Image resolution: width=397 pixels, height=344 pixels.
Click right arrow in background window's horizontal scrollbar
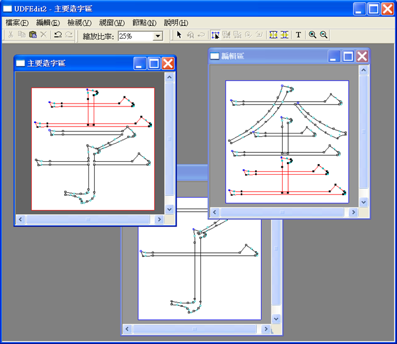(266, 329)
